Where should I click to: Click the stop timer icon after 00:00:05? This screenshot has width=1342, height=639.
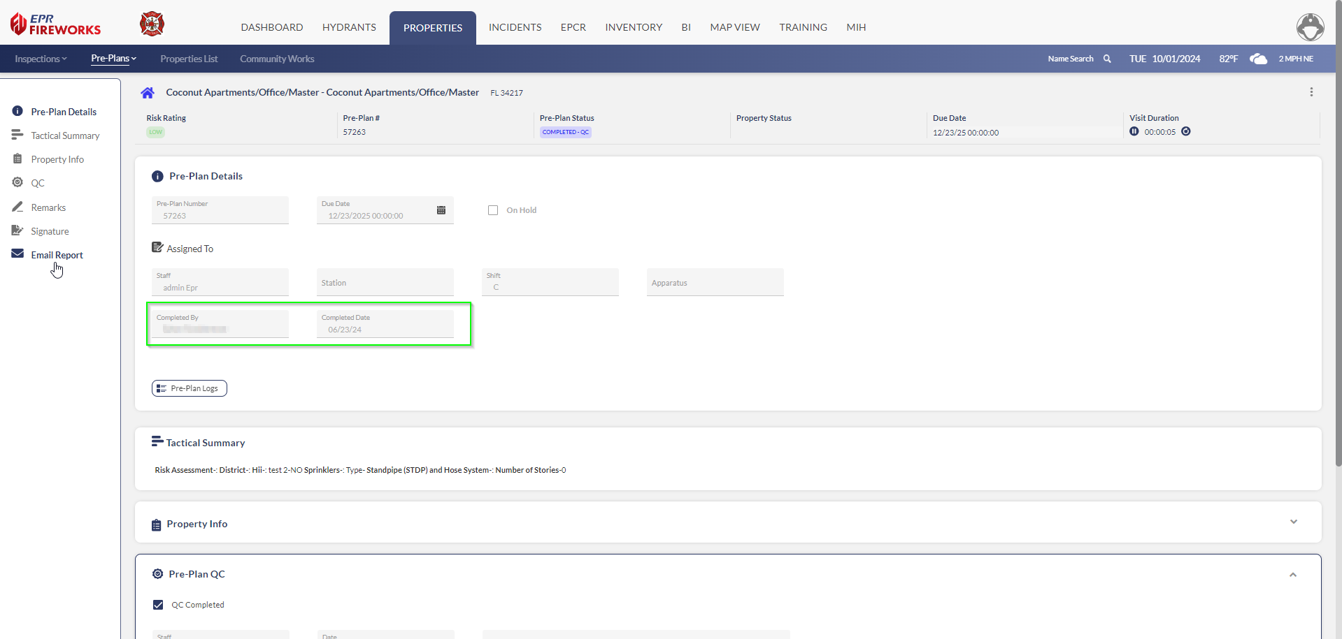pyautogui.click(x=1186, y=131)
